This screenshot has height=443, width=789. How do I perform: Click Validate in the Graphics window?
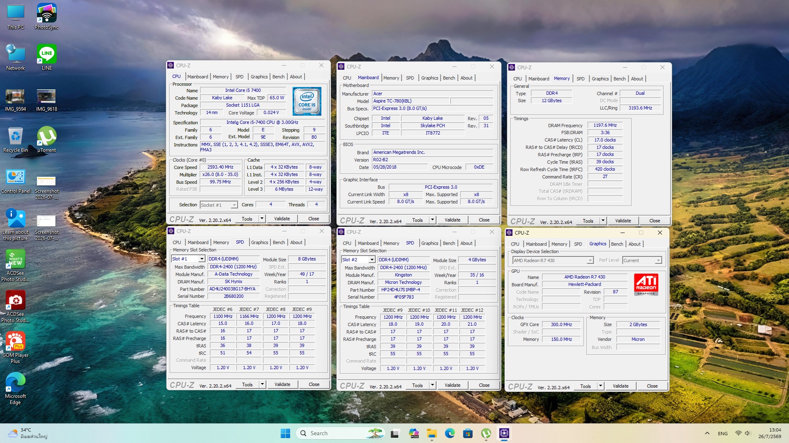pyautogui.click(x=621, y=386)
